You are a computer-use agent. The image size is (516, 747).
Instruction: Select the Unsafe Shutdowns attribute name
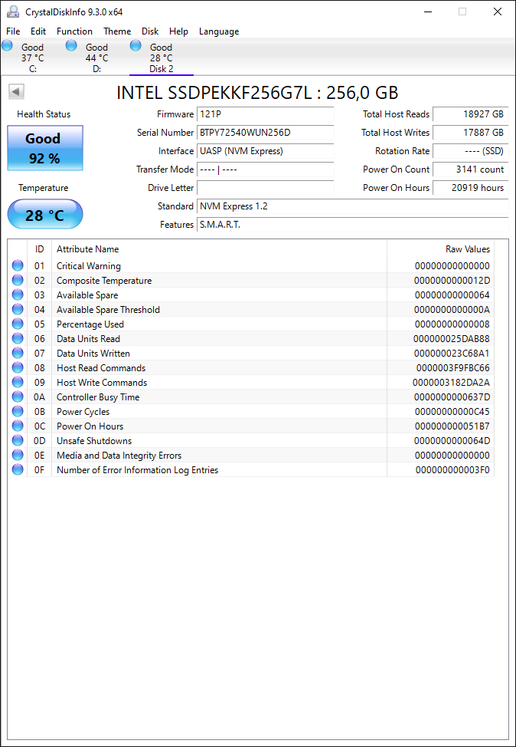(94, 441)
